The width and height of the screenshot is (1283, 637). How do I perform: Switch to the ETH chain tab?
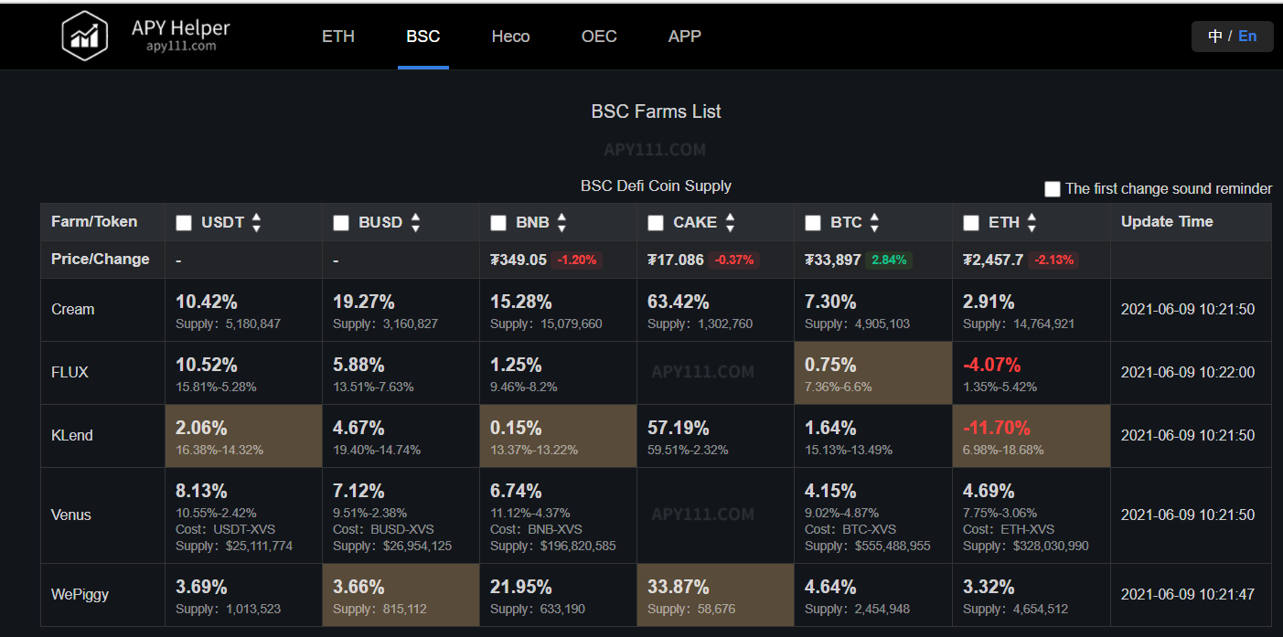pyautogui.click(x=338, y=37)
